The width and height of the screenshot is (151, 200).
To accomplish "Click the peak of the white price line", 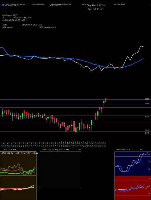I will pyautogui.click(x=141, y=46).
